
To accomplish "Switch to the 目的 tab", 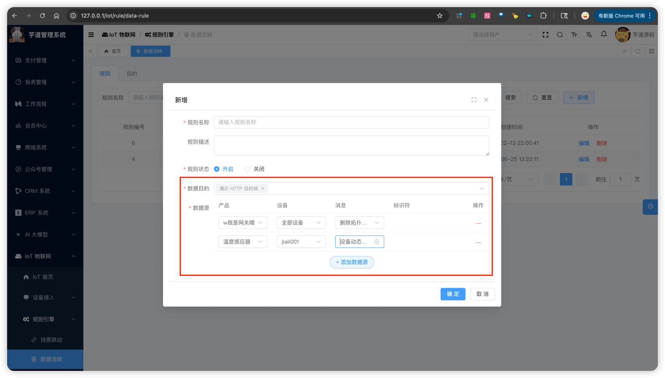I will [132, 73].
